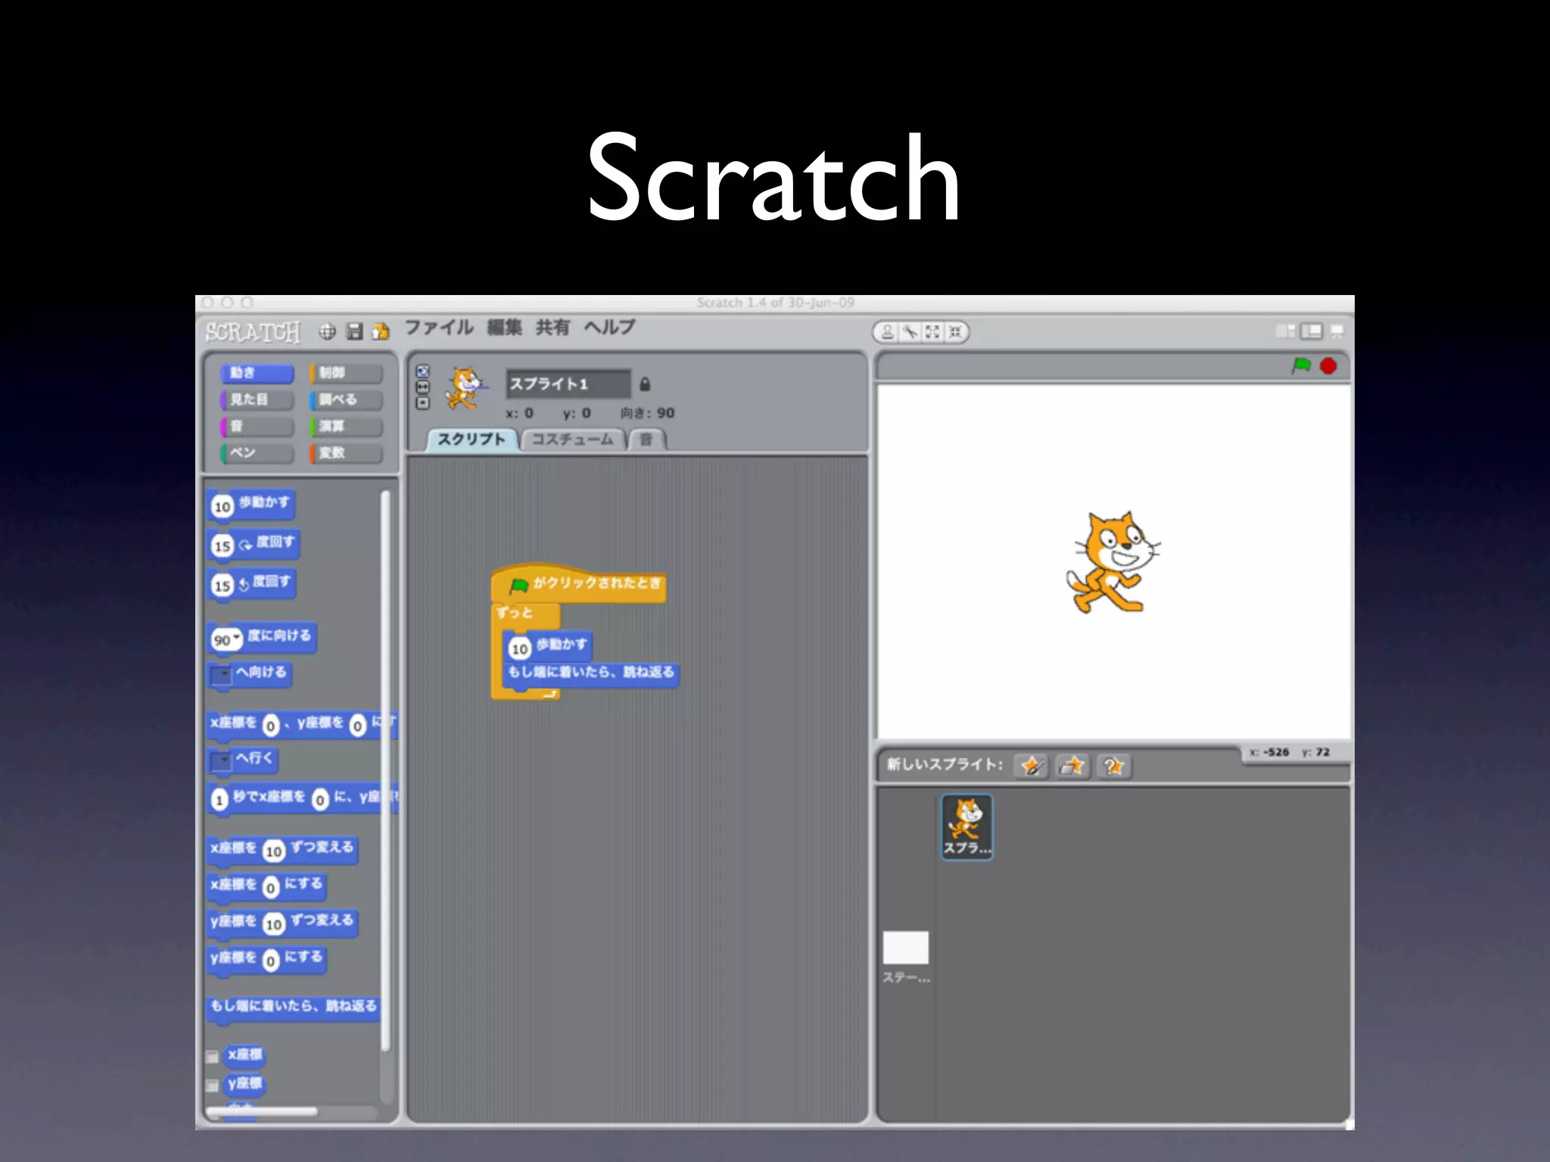Set rotation style to don't rotate

(422, 403)
